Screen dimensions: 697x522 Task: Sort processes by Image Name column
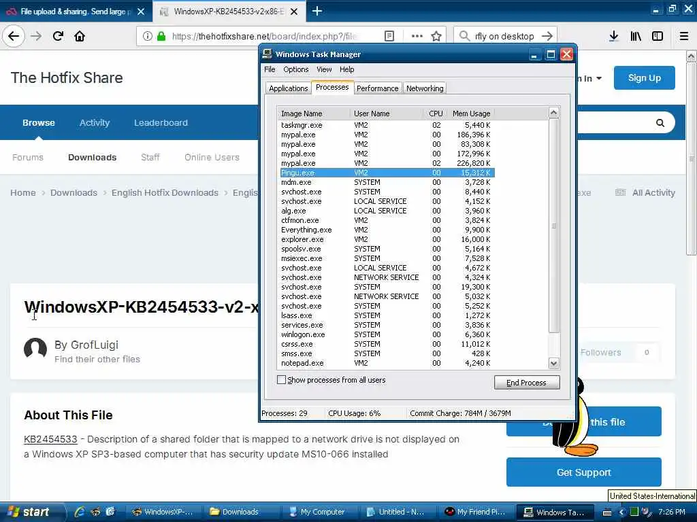[x=314, y=114]
